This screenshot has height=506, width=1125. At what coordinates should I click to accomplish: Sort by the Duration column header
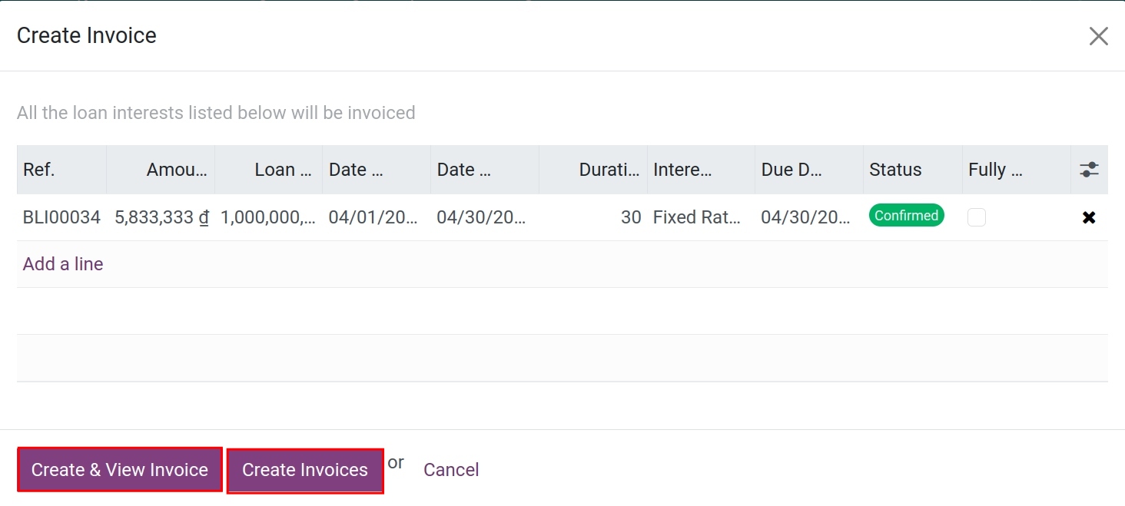tap(593, 170)
